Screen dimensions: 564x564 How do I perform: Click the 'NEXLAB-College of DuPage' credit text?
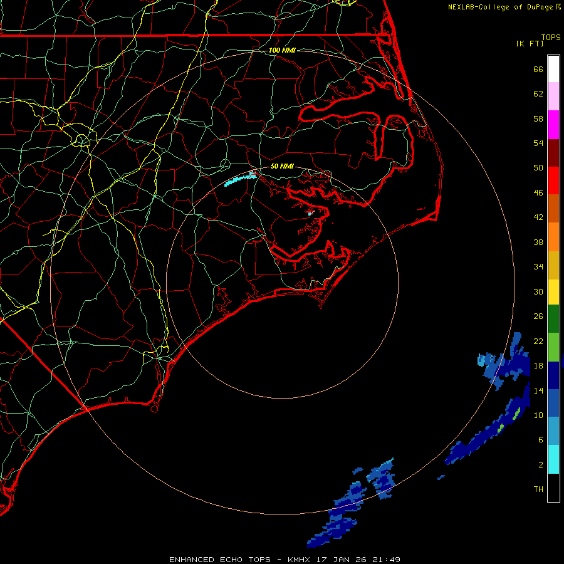(x=500, y=7)
